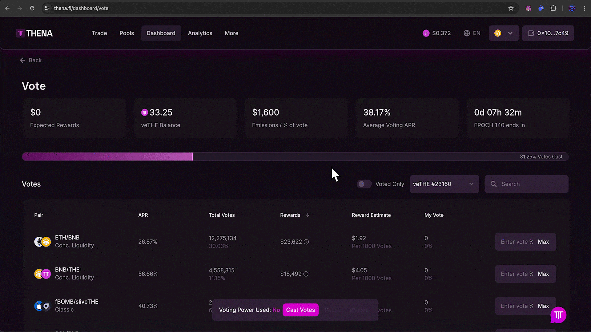Sort by APR column header

click(143, 215)
